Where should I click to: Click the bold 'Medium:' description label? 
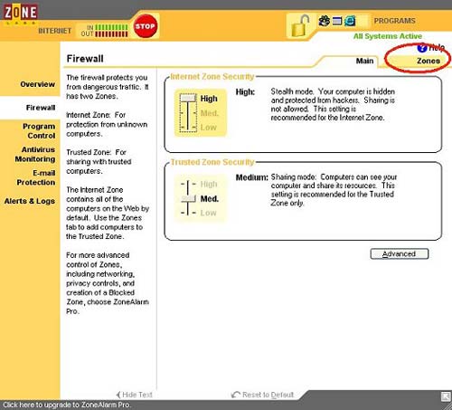pyautogui.click(x=251, y=177)
